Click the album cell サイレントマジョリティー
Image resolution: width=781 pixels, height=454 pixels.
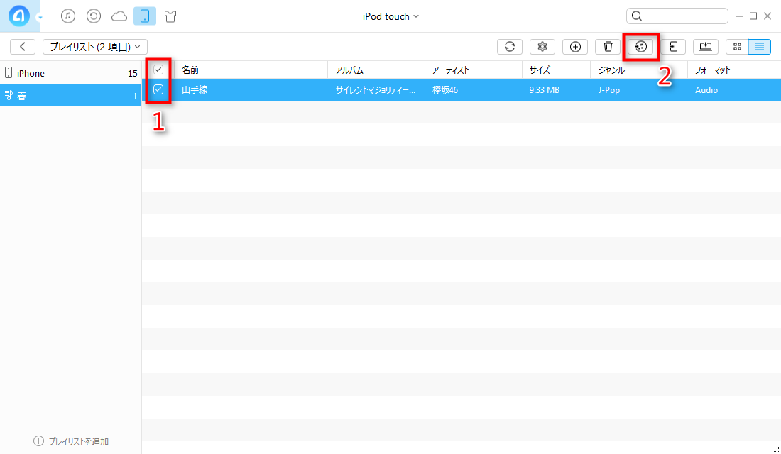tap(376, 89)
